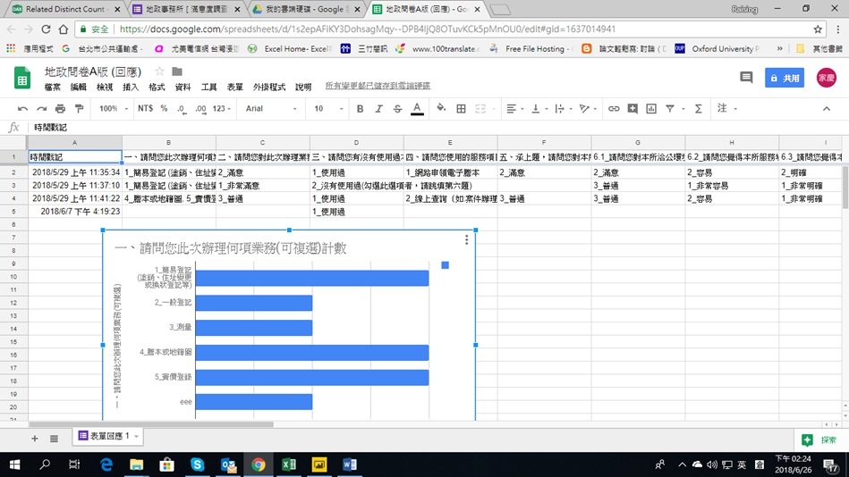
Task: Select column A header
Action: (x=75, y=143)
